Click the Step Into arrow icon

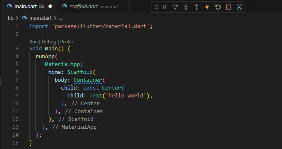pyautogui.click(x=186, y=7)
